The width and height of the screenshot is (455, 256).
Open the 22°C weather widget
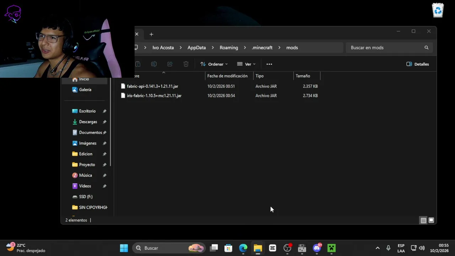click(26, 248)
